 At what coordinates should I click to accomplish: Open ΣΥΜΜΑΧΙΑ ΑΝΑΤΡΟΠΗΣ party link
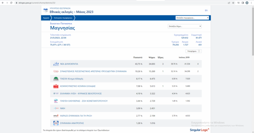[x=72, y=123]
